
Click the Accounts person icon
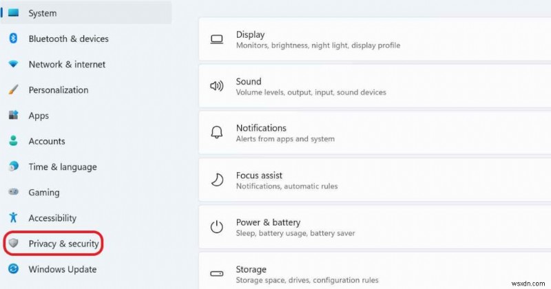pos(12,141)
